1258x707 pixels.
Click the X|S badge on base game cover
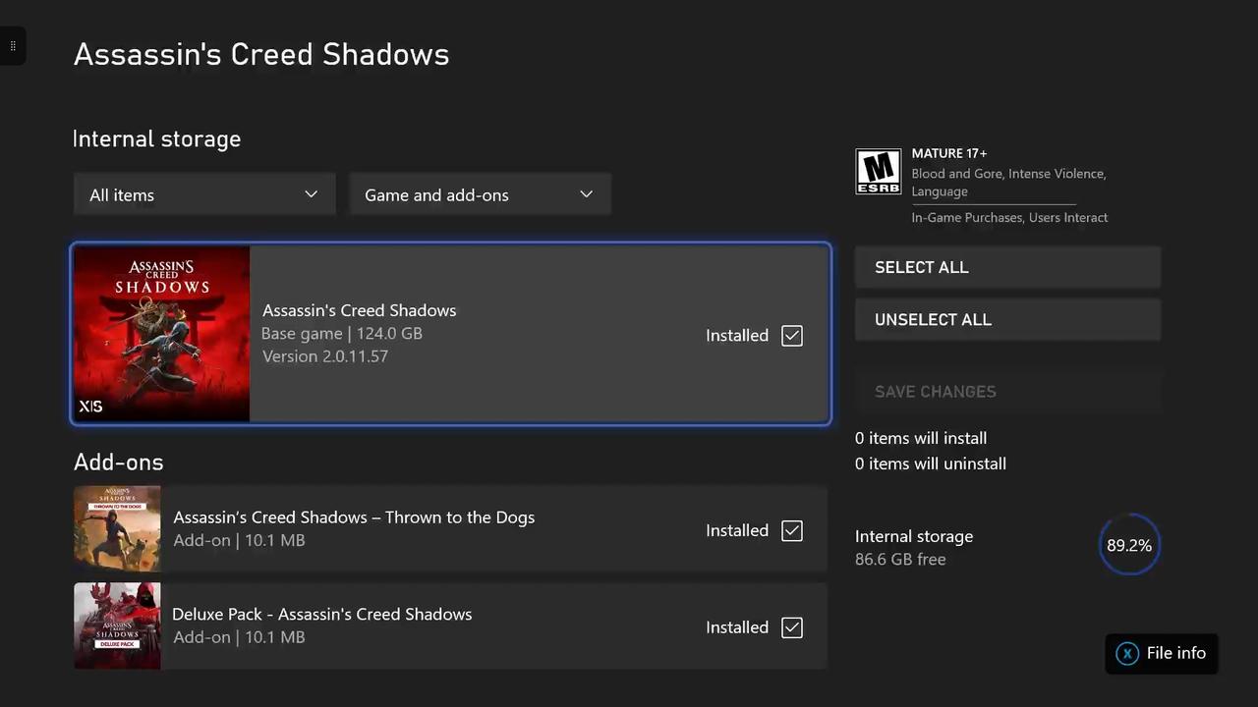90,407
